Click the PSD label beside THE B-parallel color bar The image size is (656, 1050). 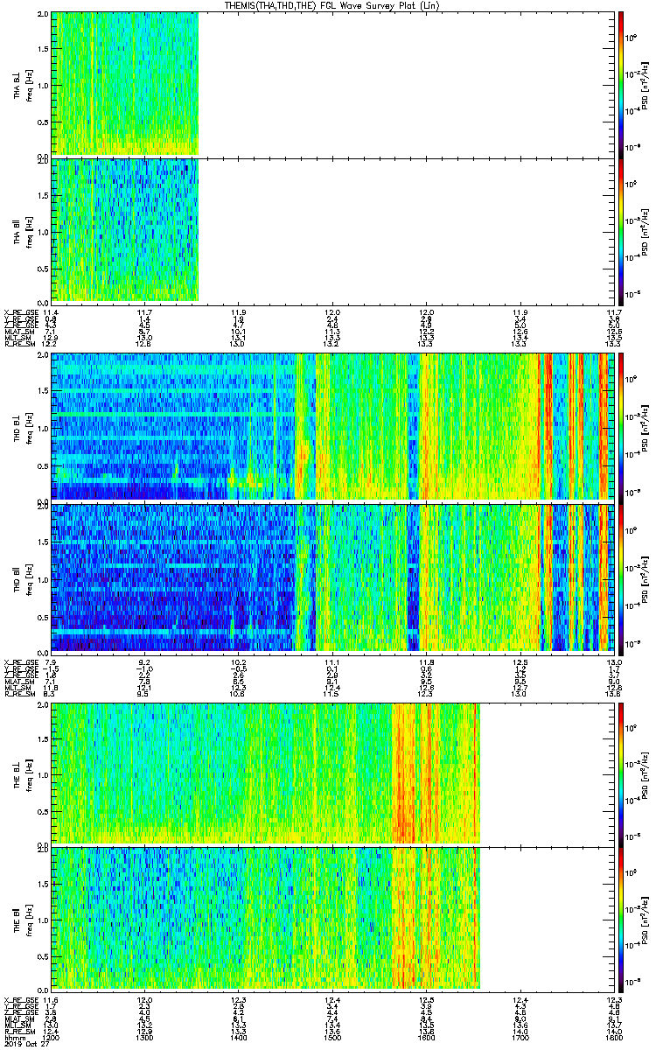pyautogui.click(x=646, y=919)
